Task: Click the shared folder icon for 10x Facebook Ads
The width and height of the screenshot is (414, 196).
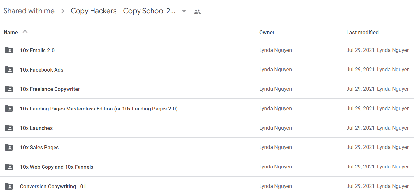Action: point(9,70)
